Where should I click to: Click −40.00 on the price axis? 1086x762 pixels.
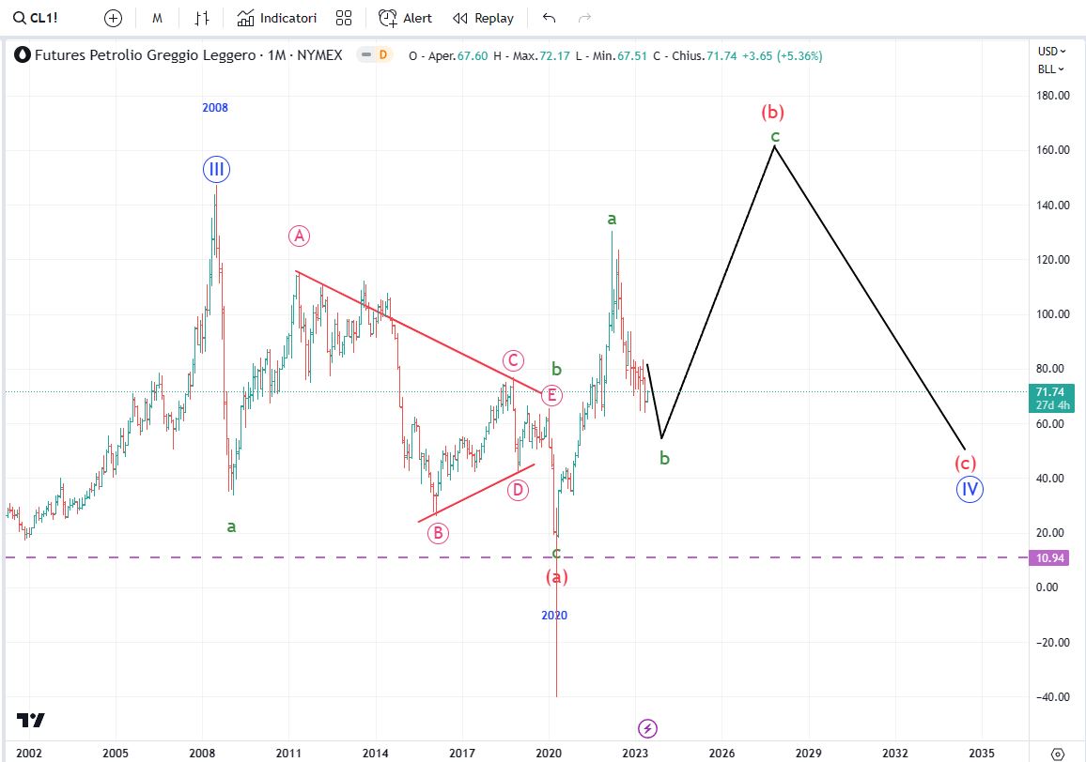[x=1052, y=697]
